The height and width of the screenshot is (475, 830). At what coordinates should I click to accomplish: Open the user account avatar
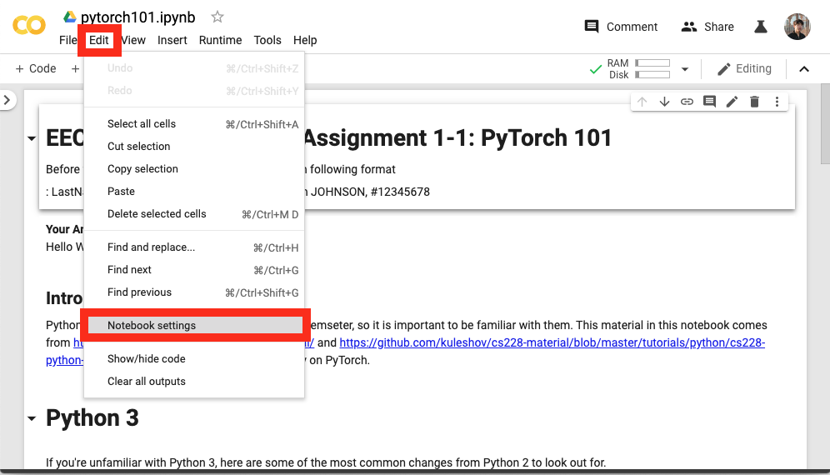click(797, 27)
